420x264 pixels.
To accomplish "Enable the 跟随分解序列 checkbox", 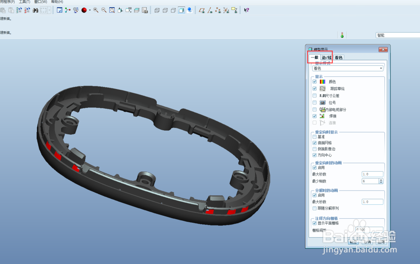I will click(x=315, y=208).
